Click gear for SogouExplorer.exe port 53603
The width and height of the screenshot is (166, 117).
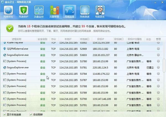(158, 55)
